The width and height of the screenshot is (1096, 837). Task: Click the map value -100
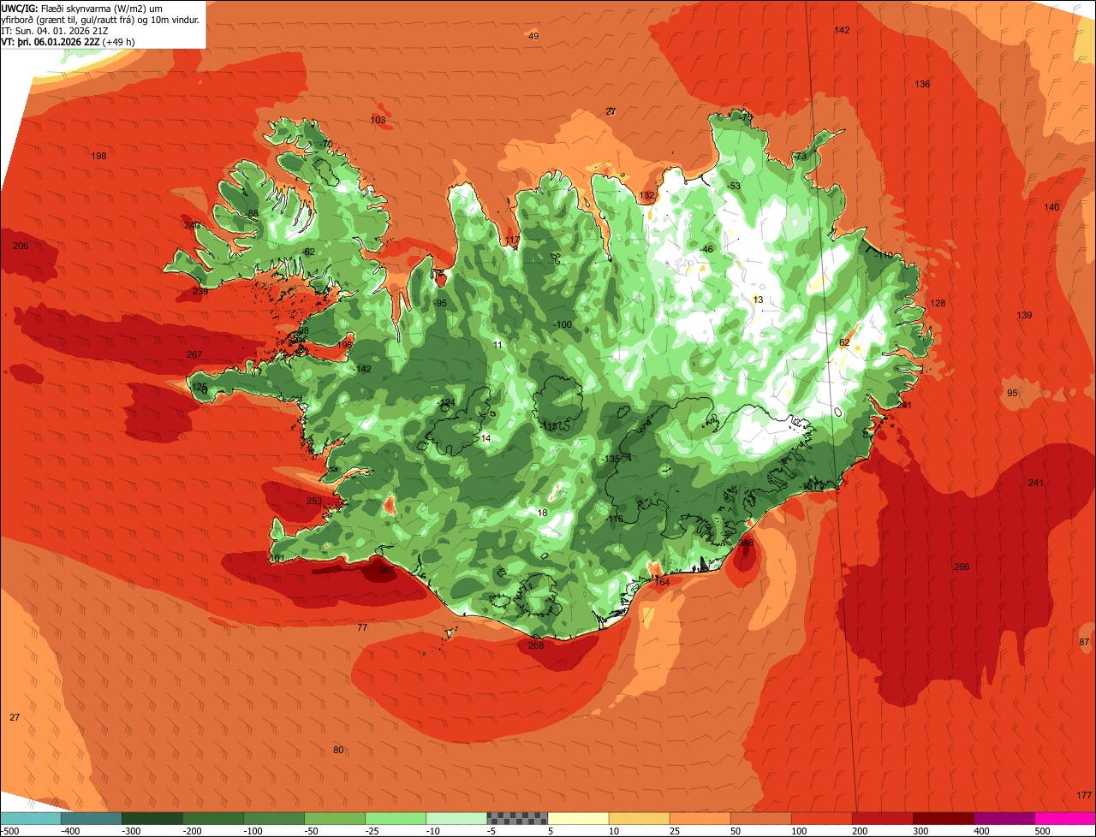[x=563, y=324]
